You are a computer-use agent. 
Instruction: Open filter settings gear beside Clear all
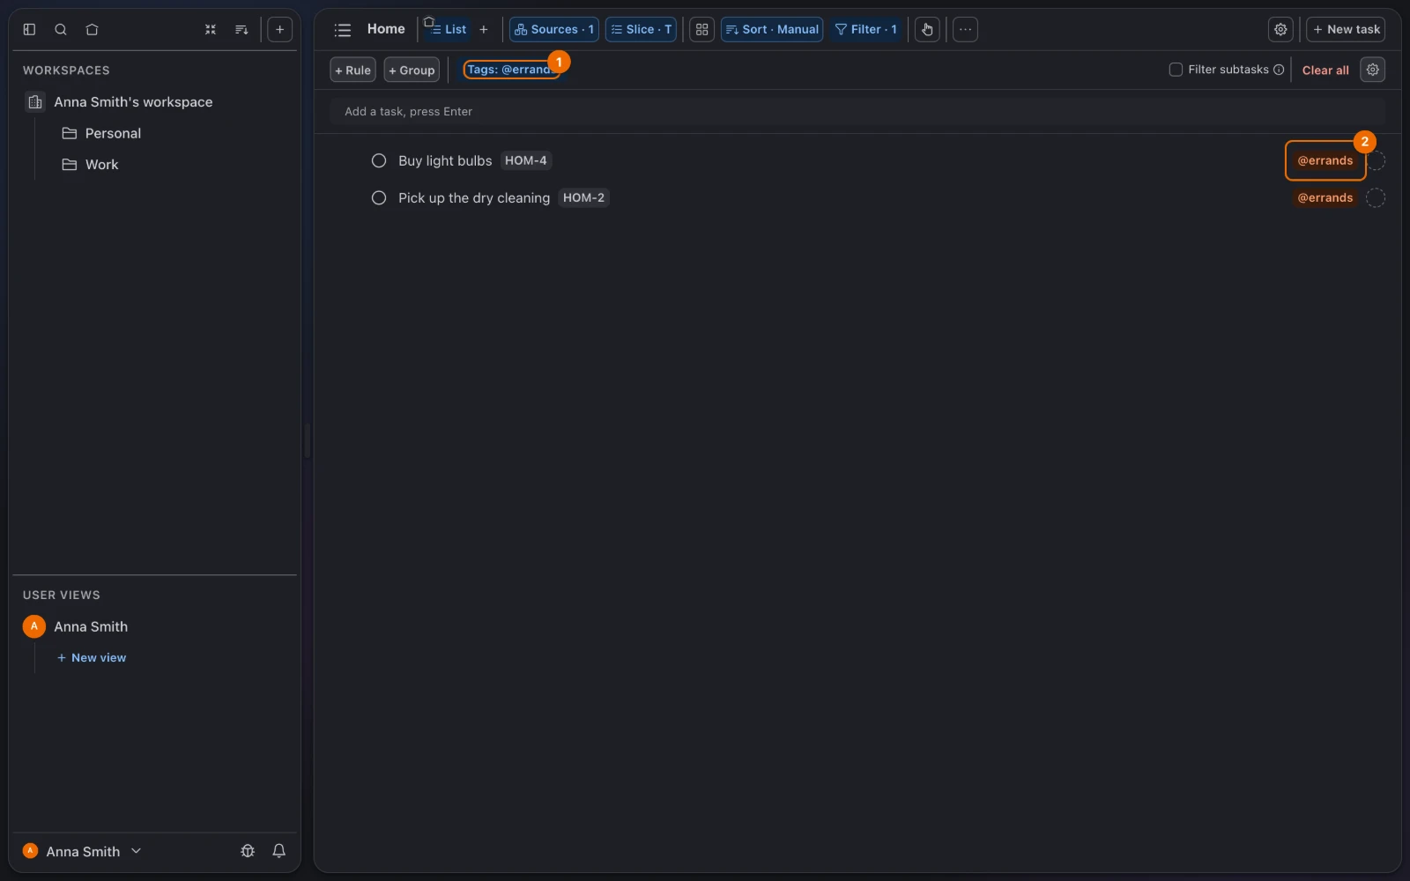click(1373, 70)
